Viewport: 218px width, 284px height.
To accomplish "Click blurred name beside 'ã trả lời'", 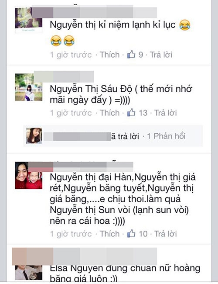I will coord(77,137).
